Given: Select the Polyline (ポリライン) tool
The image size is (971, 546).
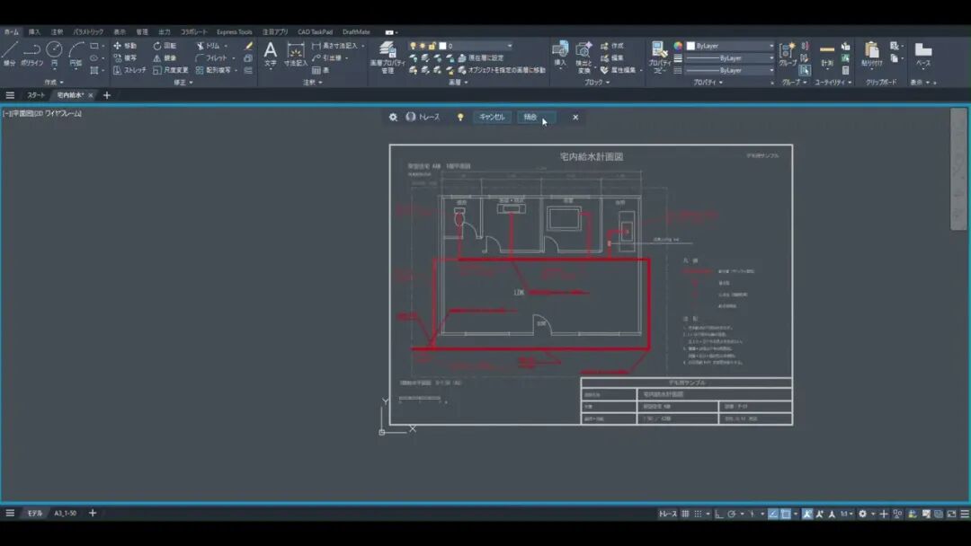Looking at the screenshot, I should [x=31, y=53].
